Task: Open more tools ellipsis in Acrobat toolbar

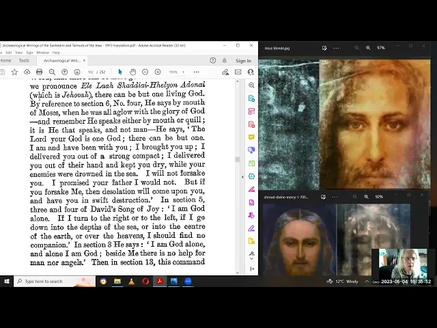Action: click(x=196, y=72)
